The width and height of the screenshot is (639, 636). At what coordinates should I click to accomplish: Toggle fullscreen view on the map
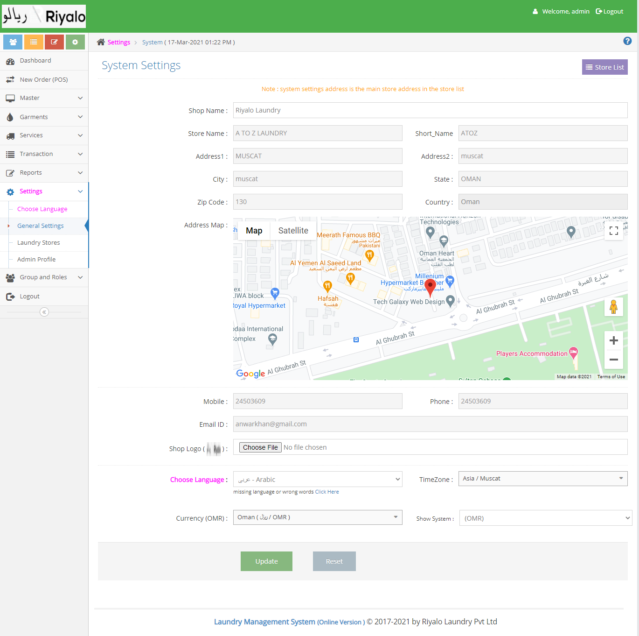[x=613, y=231]
